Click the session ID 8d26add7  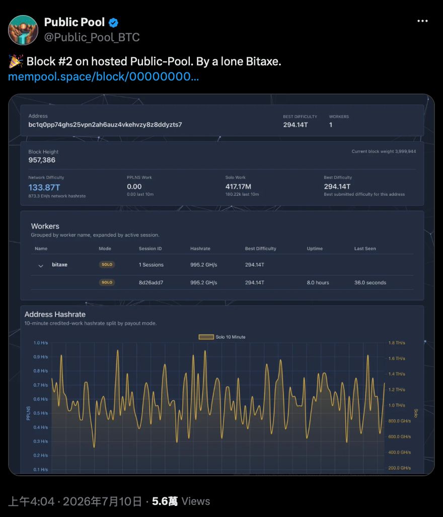(x=151, y=283)
